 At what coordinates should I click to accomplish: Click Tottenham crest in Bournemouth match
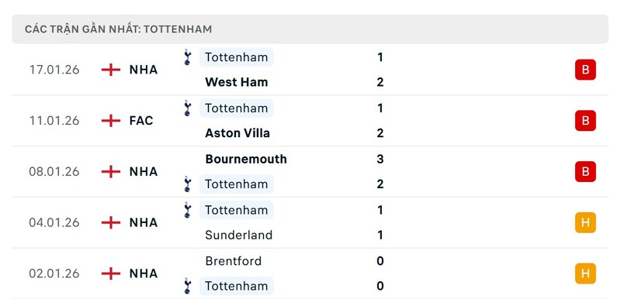point(188,184)
